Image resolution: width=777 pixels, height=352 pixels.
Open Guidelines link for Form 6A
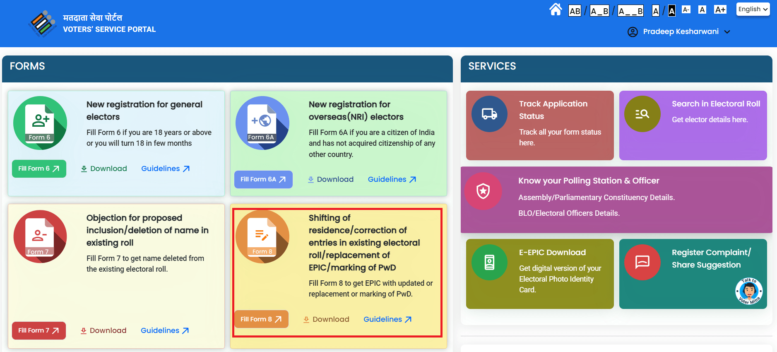(x=392, y=179)
